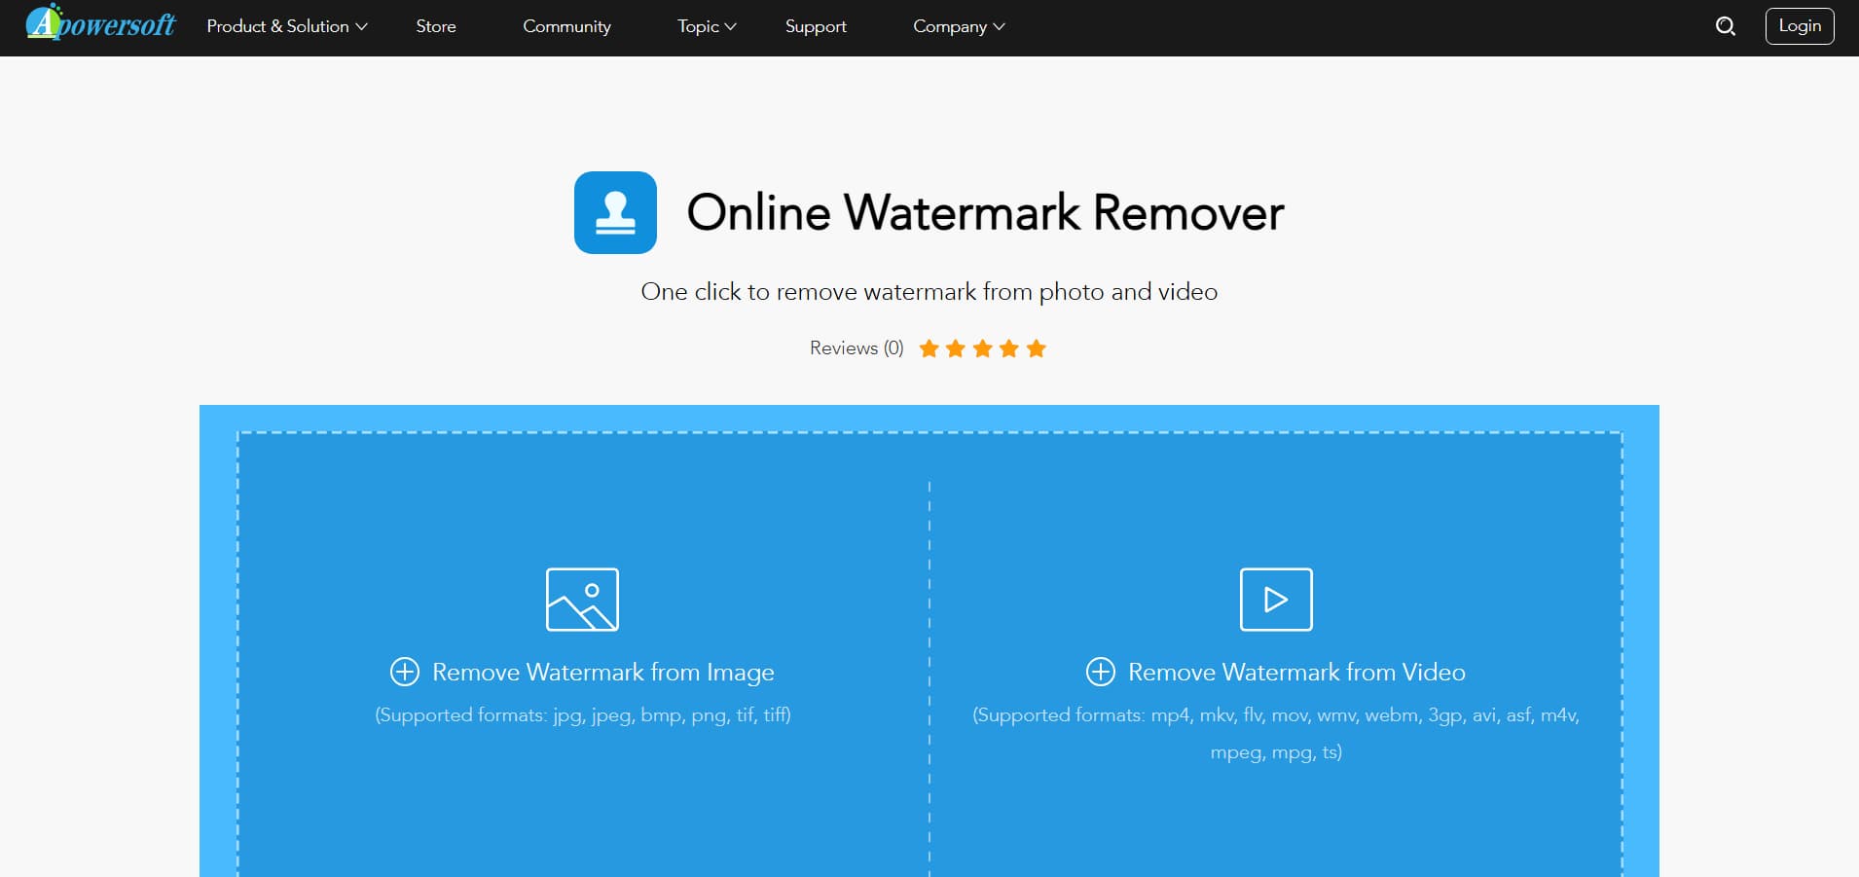
Task: Open the Support page
Action: coord(816,26)
